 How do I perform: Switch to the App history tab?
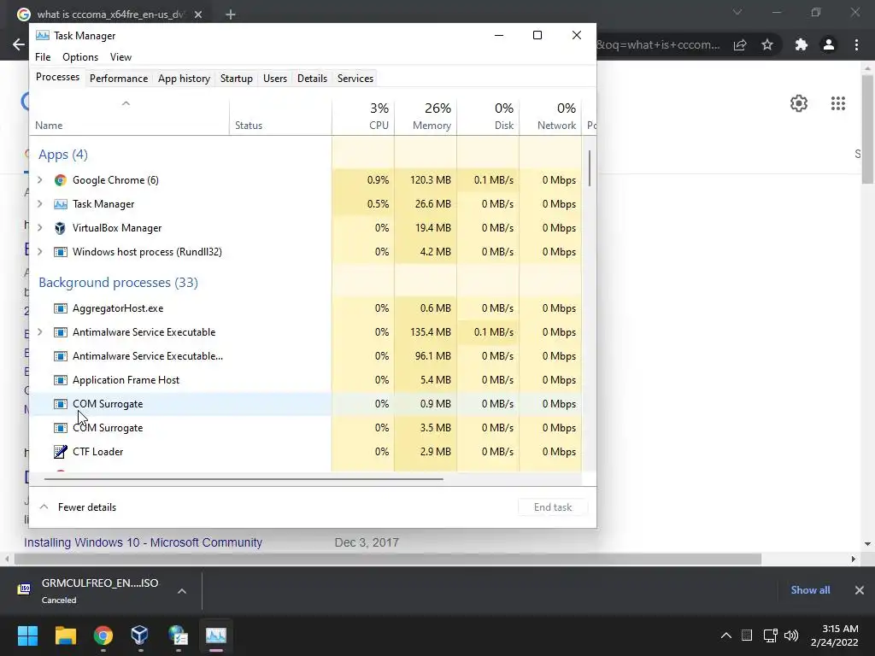click(185, 79)
